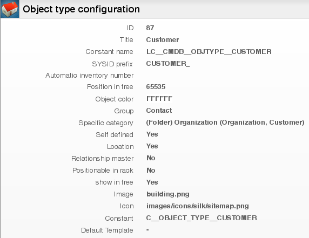
Task: Click the Position in tree value 65535
Action: pyautogui.click(x=156, y=86)
